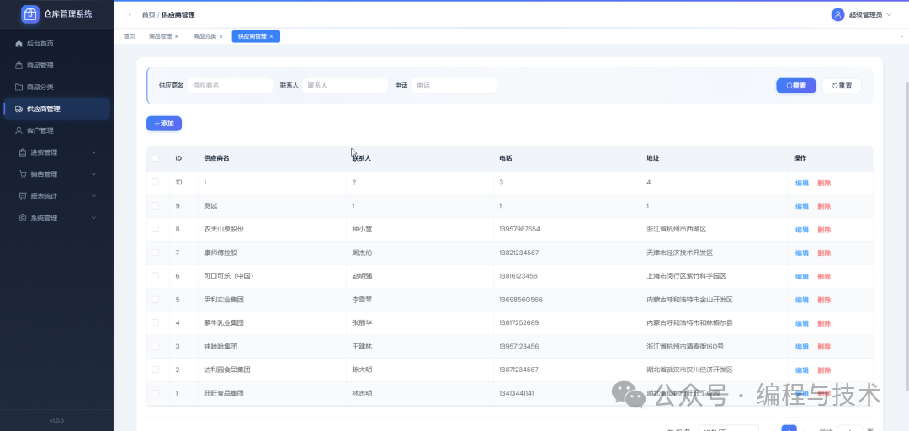Check the 蒙牛乳业集团 row checkbox
This screenshot has height=431, width=909.
click(x=155, y=322)
